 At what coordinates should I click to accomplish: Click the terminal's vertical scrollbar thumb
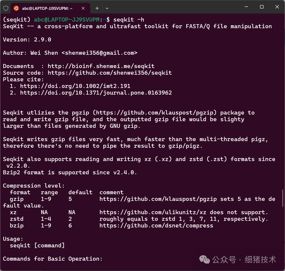[283, 198]
